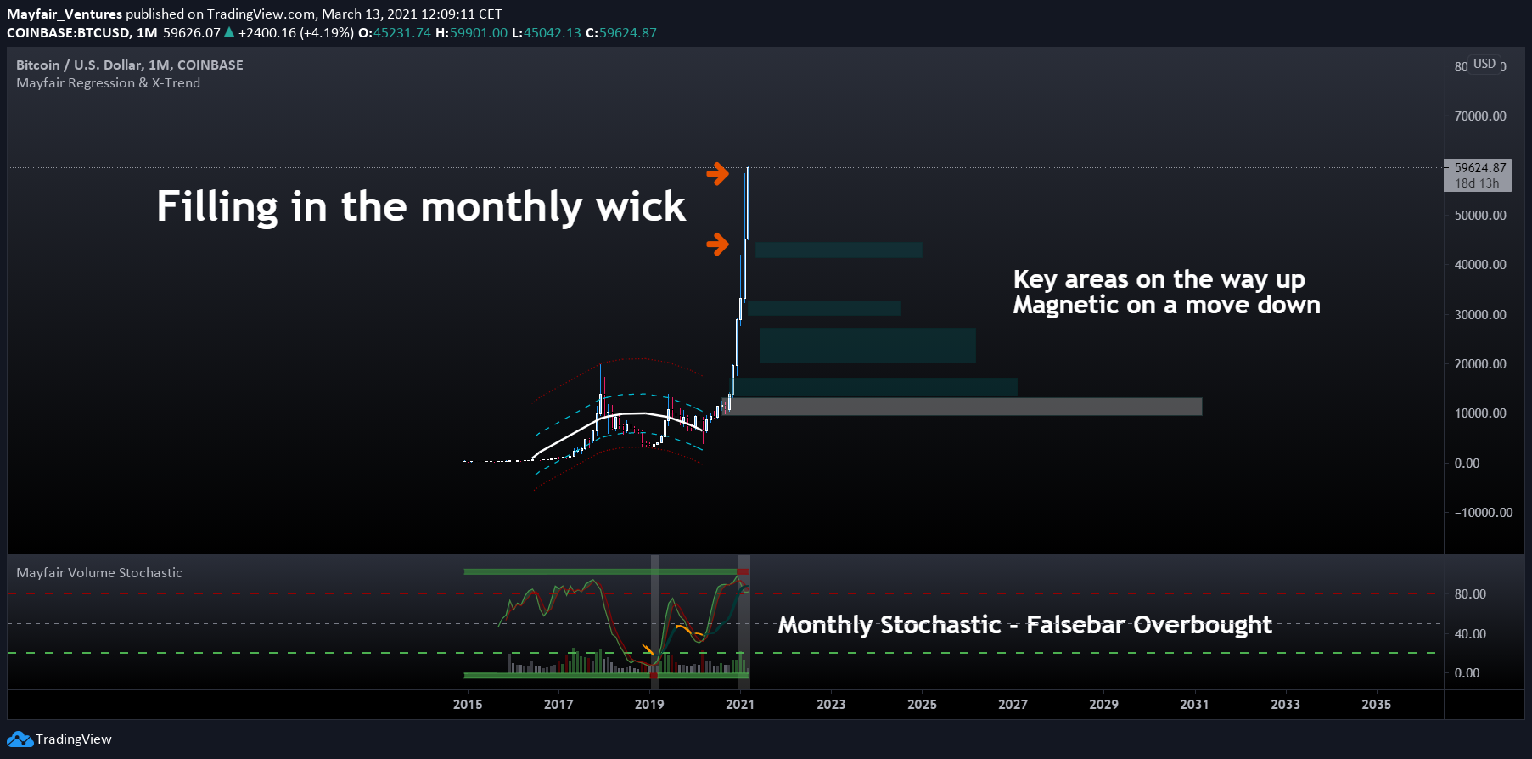Click the 2015 time axis label
The width and height of the screenshot is (1532, 759).
pos(468,705)
